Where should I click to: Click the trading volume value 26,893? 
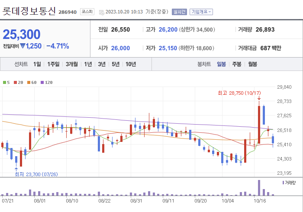[x=265, y=29]
